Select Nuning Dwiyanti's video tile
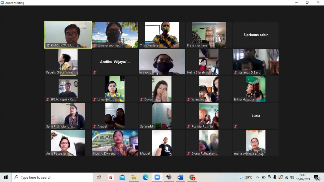 115,143
